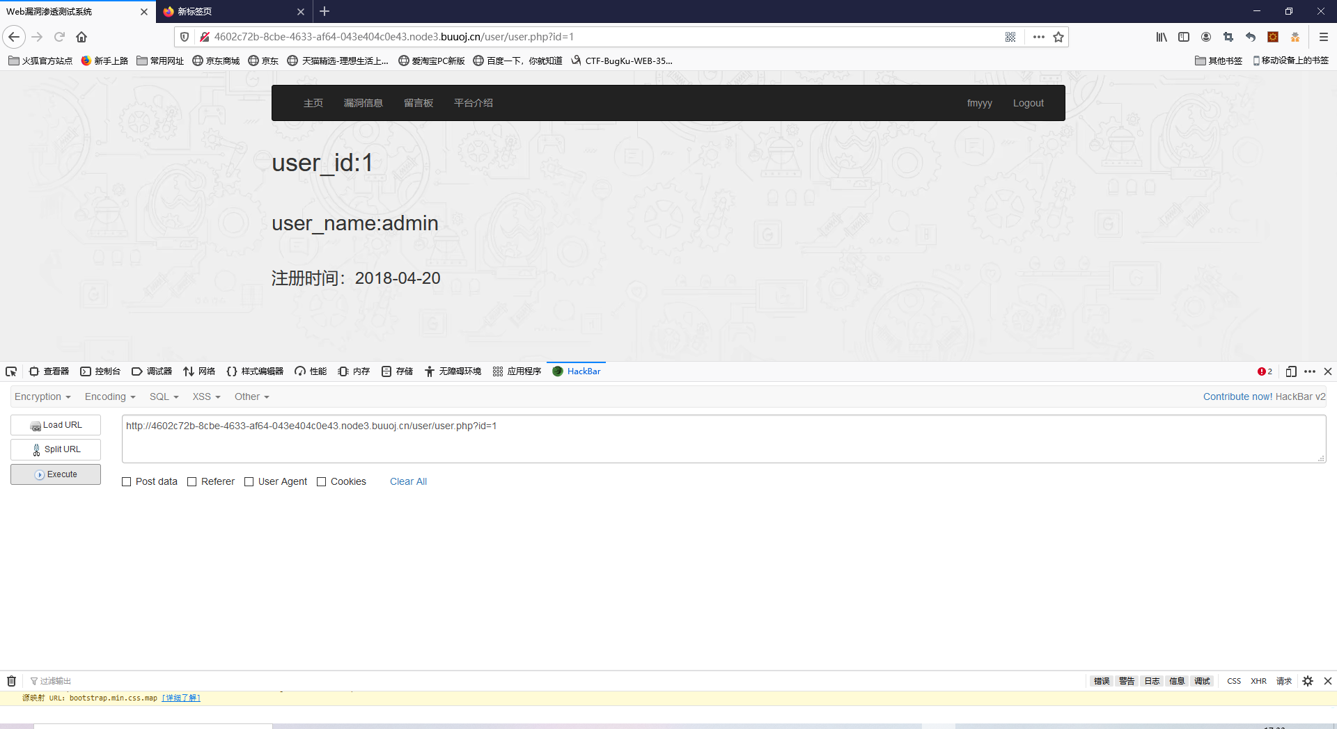
Task: Clear the console output with the trash icon
Action: point(10,681)
